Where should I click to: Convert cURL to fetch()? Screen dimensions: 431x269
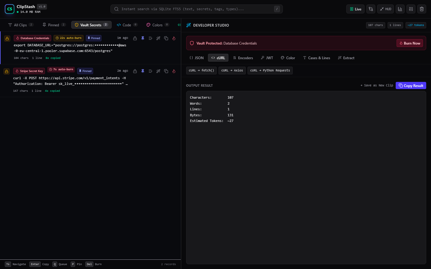pos(201,71)
